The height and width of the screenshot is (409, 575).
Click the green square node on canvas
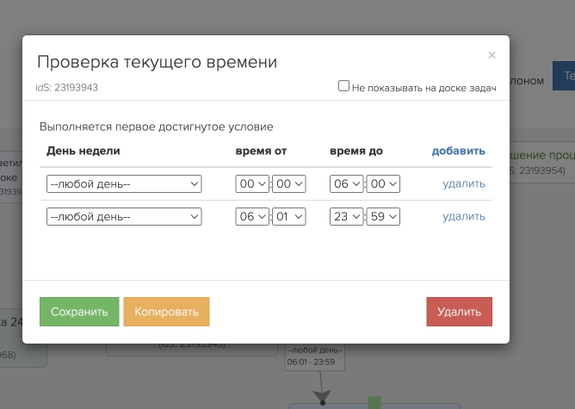coord(374,401)
